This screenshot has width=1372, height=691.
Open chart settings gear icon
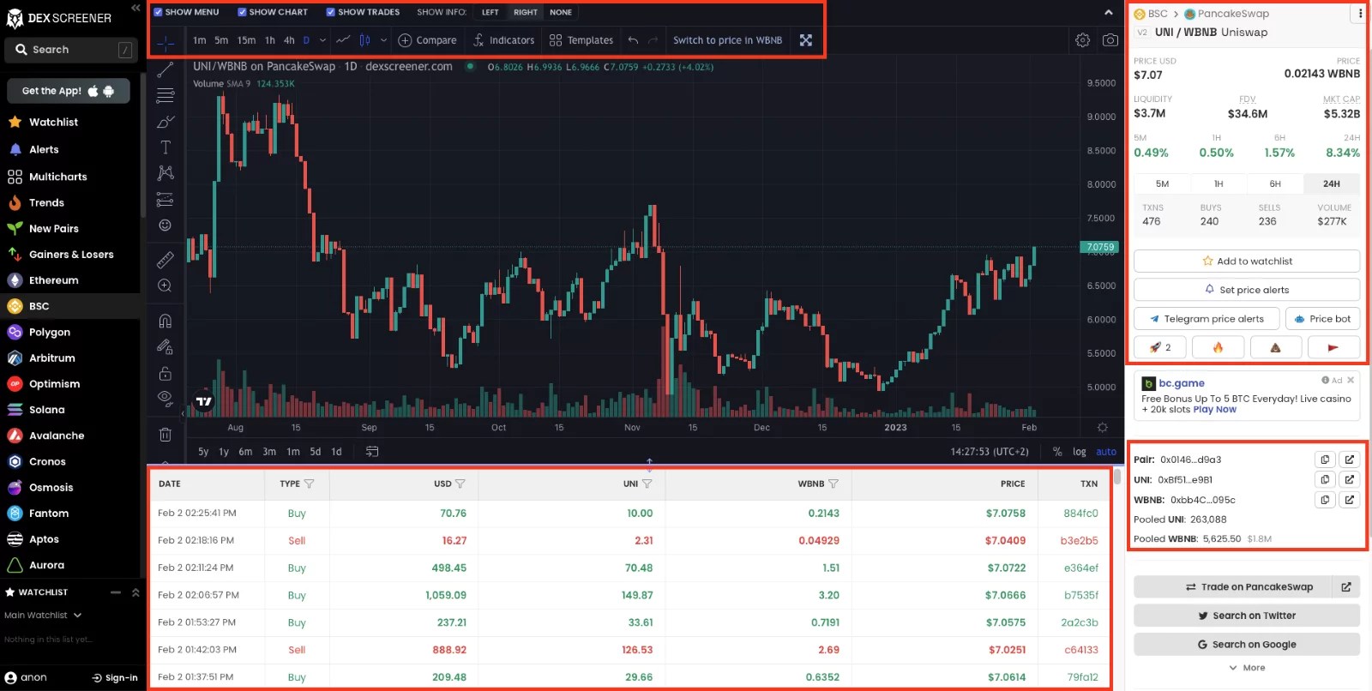click(1083, 40)
